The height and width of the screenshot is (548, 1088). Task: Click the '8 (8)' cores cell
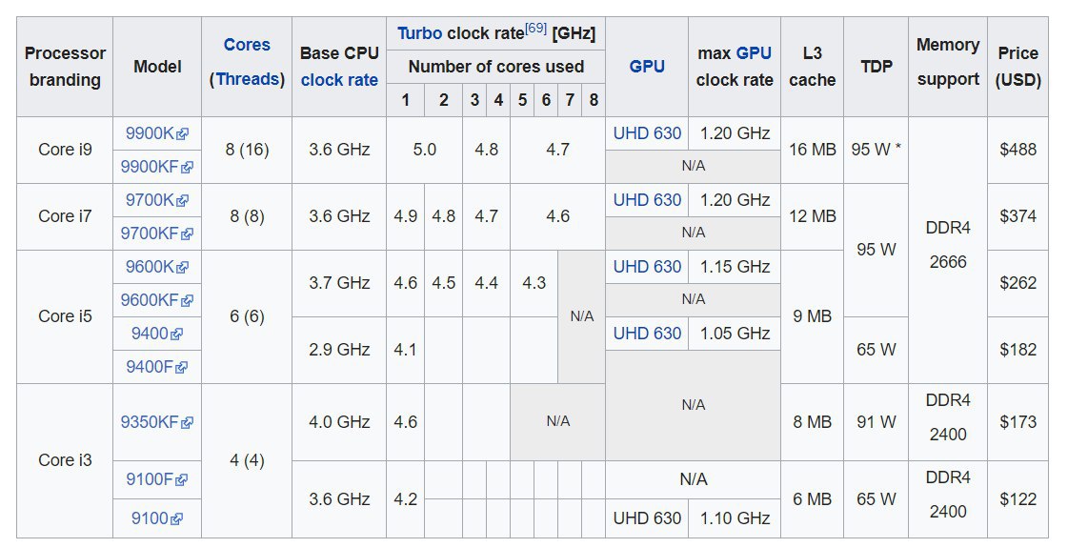pyautogui.click(x=247, y=216)
